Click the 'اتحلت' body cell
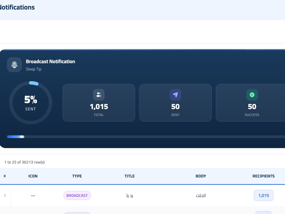Image resolution: width=285 pixels, height=214 pixels. point(201,195)
